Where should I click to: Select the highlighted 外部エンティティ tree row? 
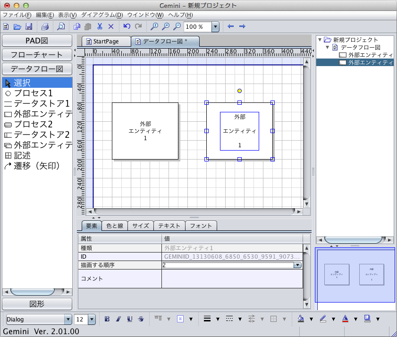pyautogui.click(x=355, y=63)
